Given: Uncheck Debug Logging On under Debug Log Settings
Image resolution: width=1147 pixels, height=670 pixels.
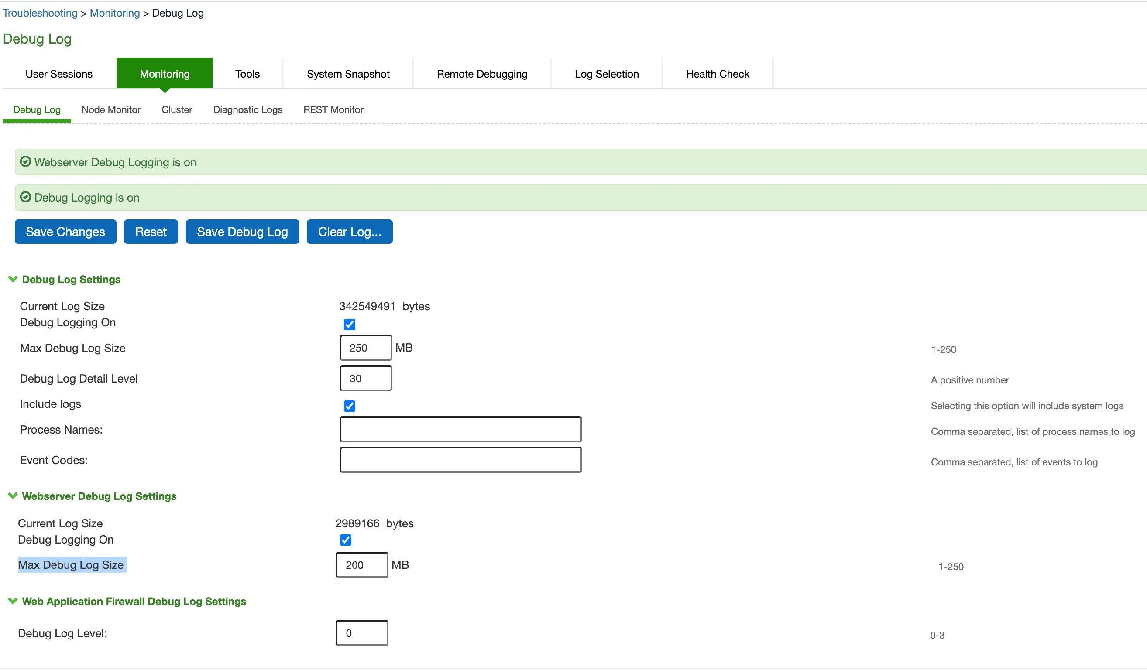Looking at the screenshot, I should [350, 324].
